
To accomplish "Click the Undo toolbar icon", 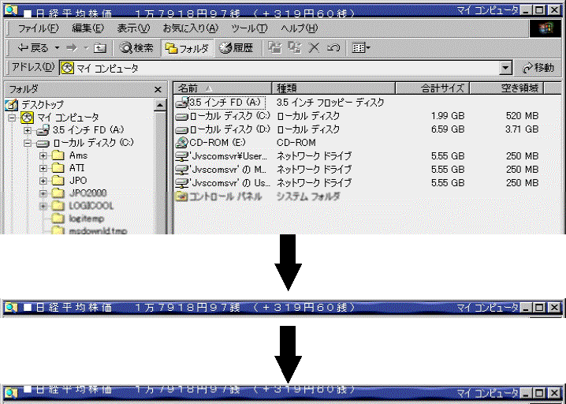I will point(333,48).
